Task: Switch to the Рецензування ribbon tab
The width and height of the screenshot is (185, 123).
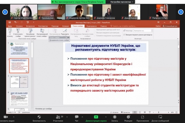Action: click(x=92, y=26)
